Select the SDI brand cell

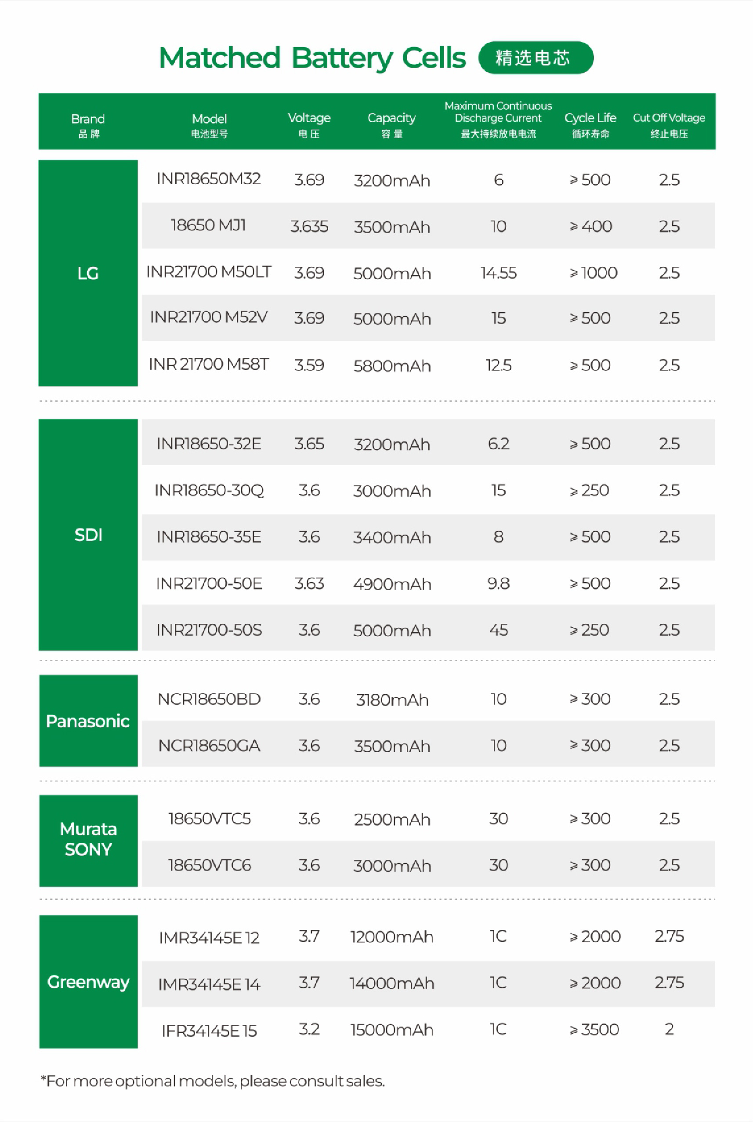pos(88,534)
